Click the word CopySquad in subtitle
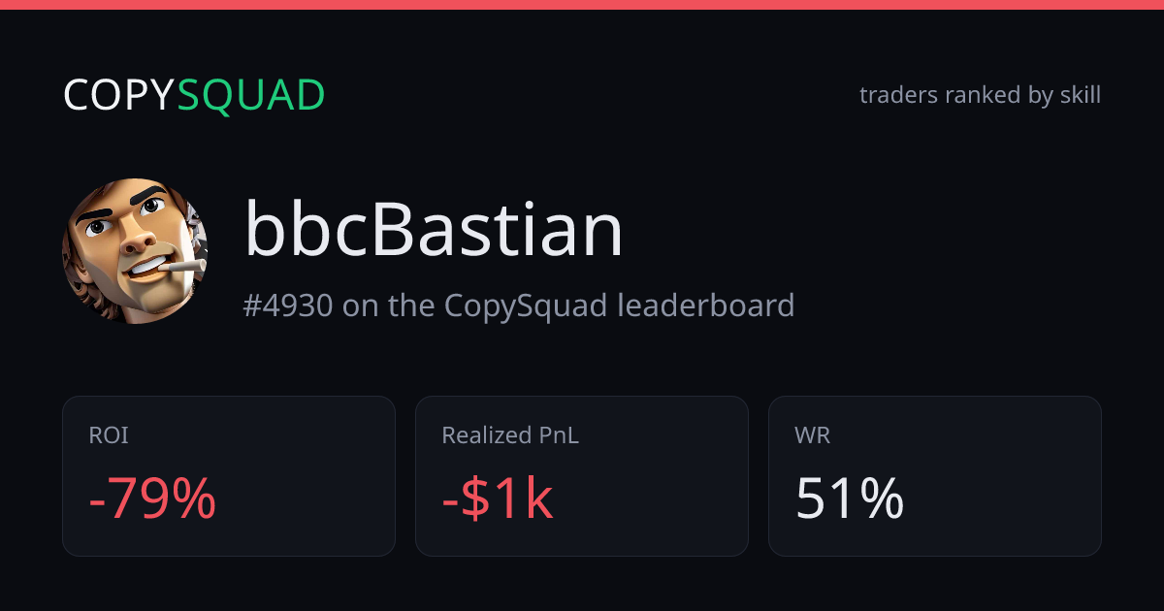The width and height of the screenshot is (1164, 611). point(527,305)
